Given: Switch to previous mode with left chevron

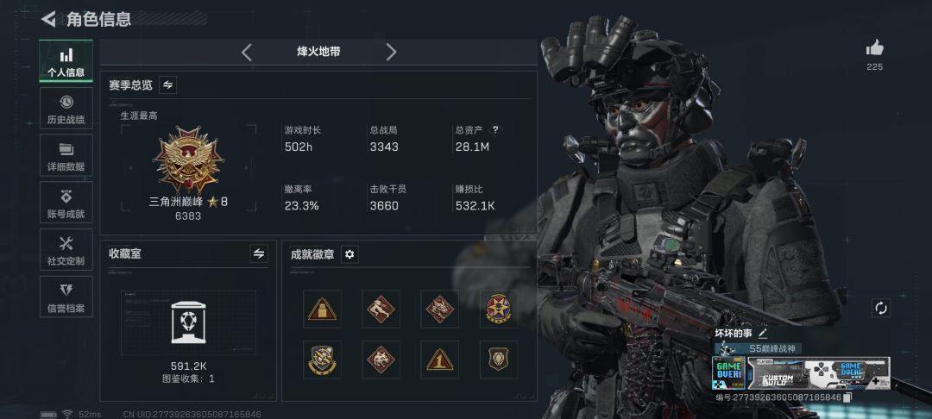Looking at the screenshot, I should pos(247,53).
